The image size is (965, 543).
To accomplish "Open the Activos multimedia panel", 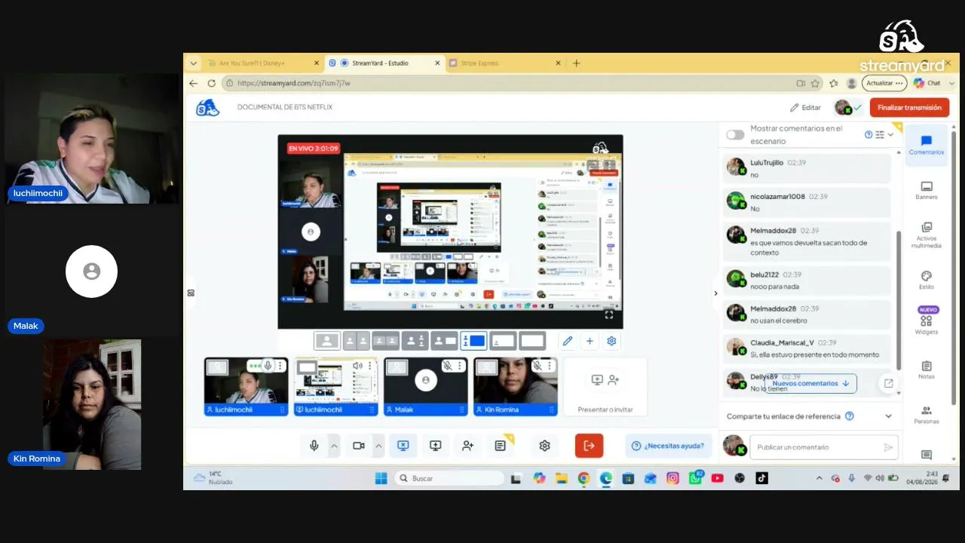I will click(926, 235).
